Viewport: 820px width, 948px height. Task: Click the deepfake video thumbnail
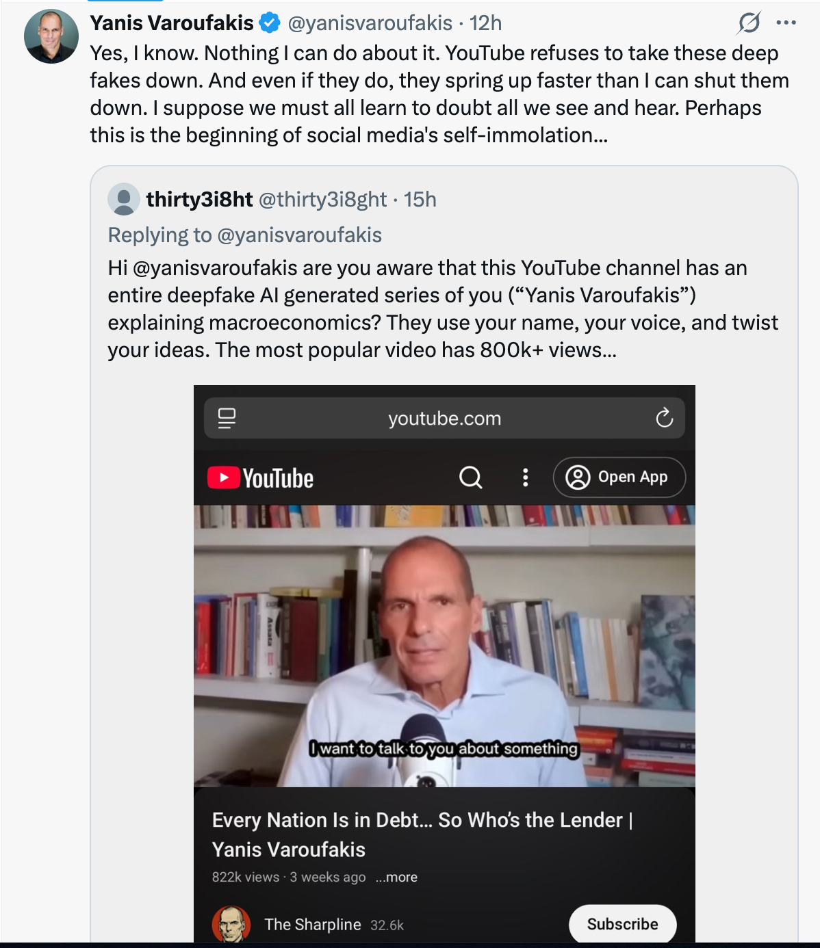click(444, 646)
